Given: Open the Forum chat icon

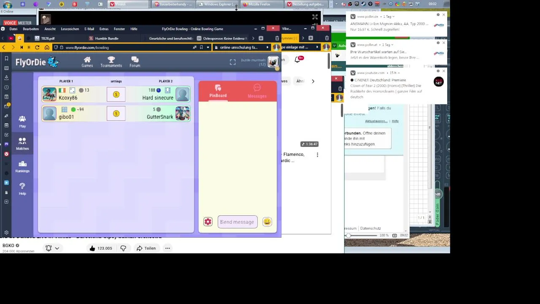Looking at the screenshot, I should tap(135, 62).
